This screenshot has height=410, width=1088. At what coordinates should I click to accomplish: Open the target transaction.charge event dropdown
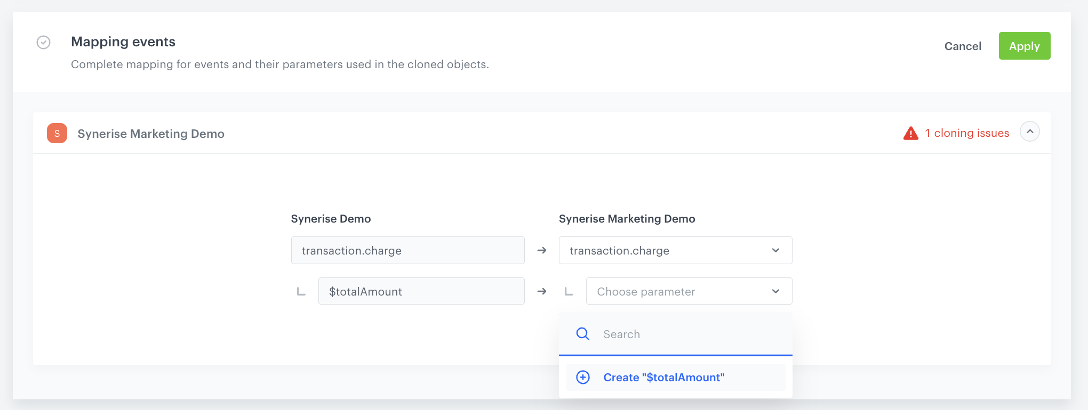[x=675, y=250]
